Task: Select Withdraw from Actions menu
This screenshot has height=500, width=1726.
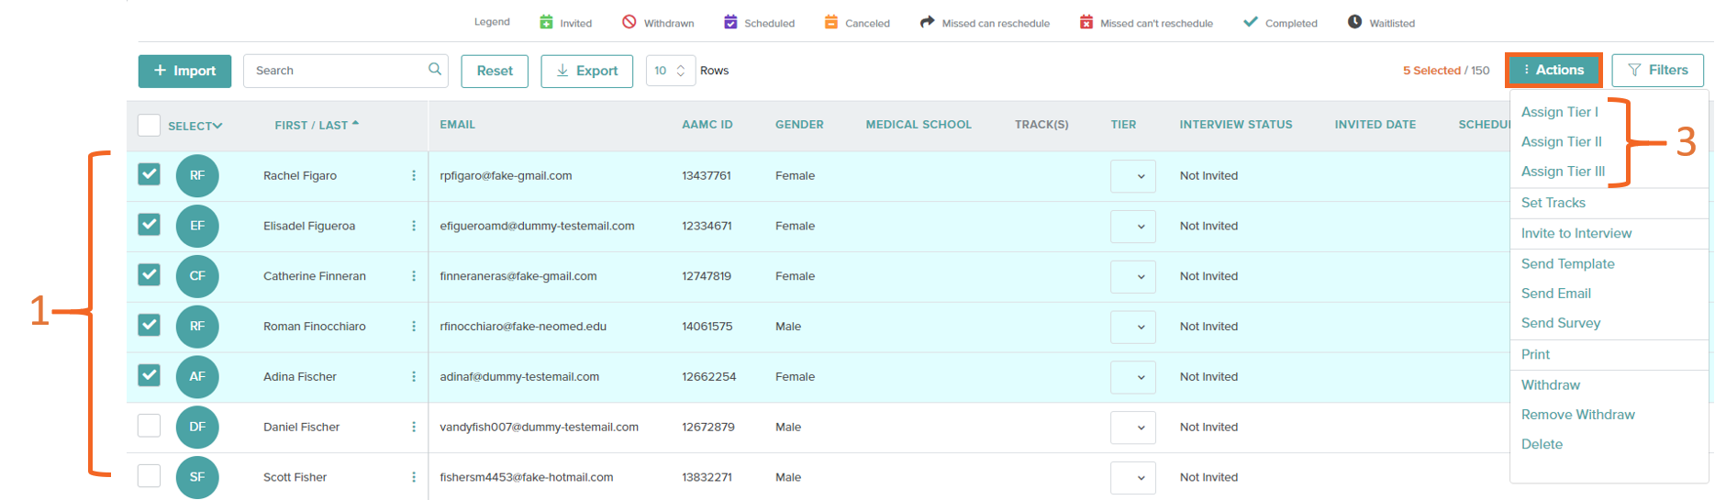Action: pyautogui.click(x=1550, y=384)
